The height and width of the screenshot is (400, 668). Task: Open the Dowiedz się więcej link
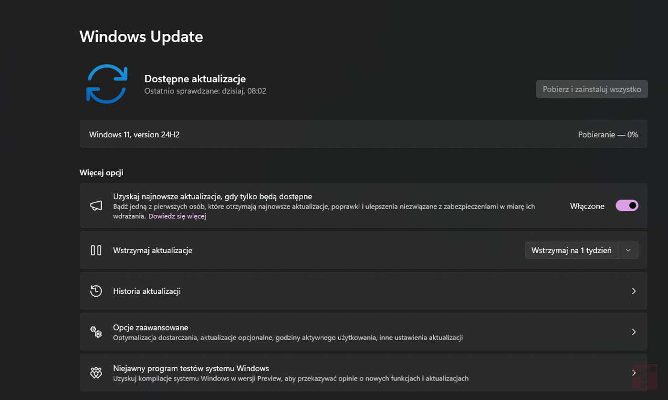pyautogui.click(x=177, y=216)
